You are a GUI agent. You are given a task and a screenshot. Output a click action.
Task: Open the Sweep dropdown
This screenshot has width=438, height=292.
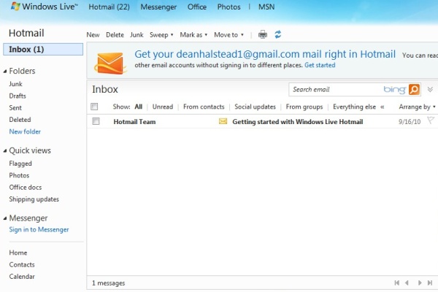161,35
